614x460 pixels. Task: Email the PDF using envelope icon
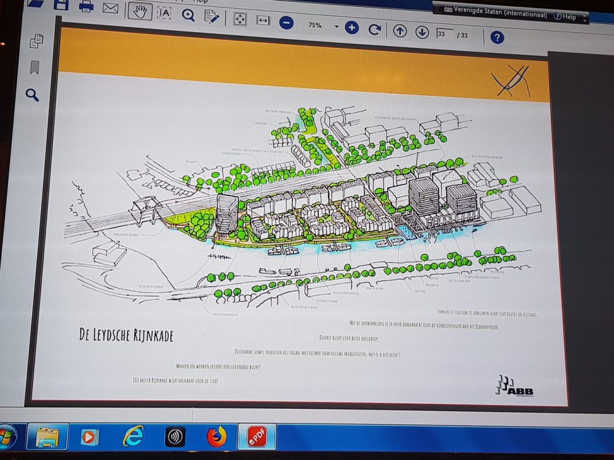coord(110,8)
